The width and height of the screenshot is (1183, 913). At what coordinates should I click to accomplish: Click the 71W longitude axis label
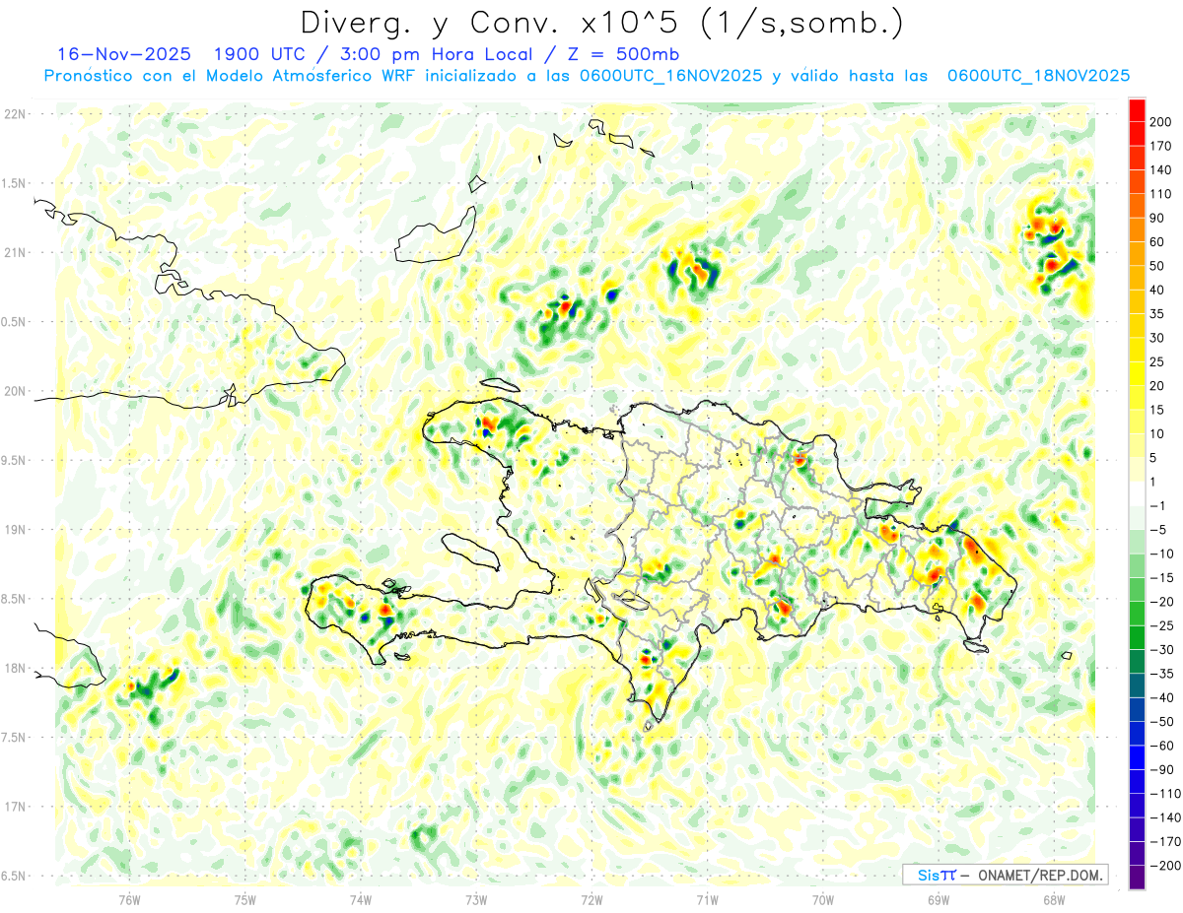(707, 899)
